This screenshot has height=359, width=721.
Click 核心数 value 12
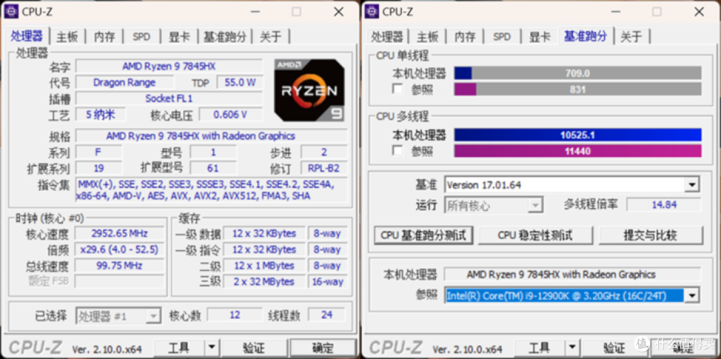[234, 315]
